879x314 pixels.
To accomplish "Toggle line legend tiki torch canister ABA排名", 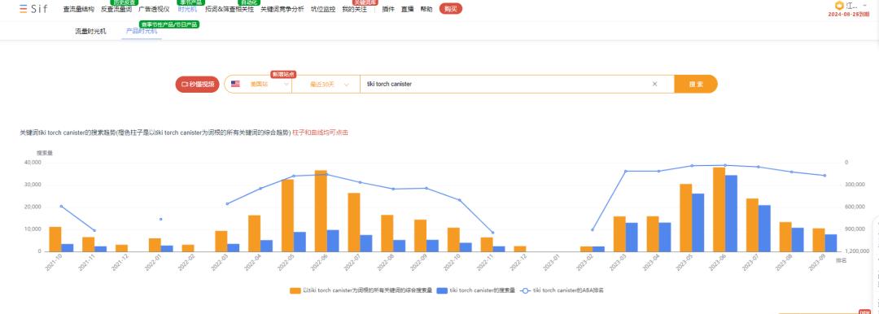I will [562, 290].
